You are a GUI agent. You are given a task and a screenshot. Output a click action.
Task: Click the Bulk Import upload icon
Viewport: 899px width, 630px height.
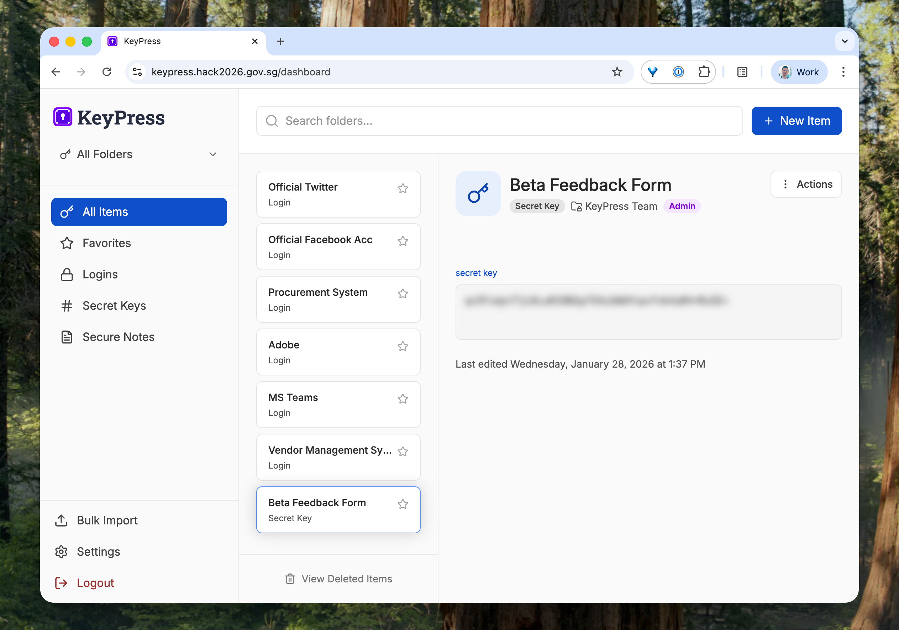62,520
